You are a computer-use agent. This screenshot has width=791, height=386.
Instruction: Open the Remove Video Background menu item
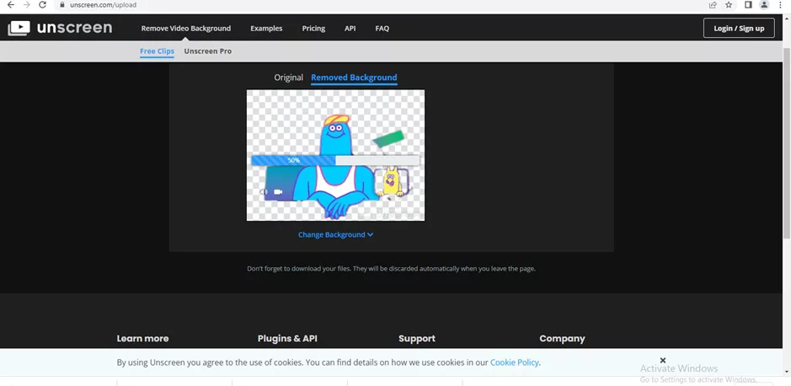coord(185,29)
